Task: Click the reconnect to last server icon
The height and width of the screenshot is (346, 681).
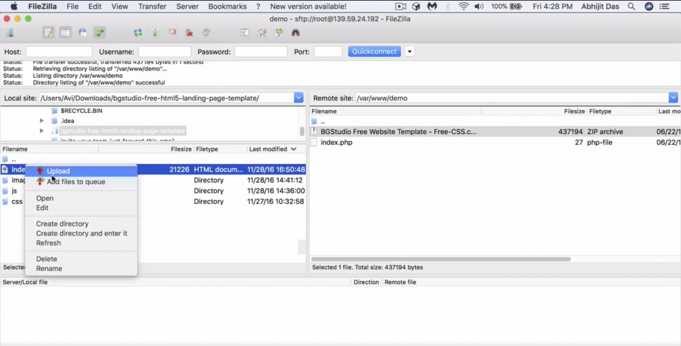Action: point(206,33)
